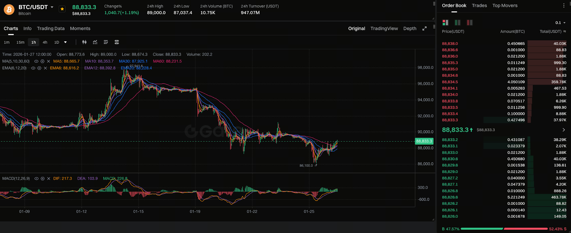
Task: Click the buy/sell ratio bar
Action: click(x=504, y=229)
